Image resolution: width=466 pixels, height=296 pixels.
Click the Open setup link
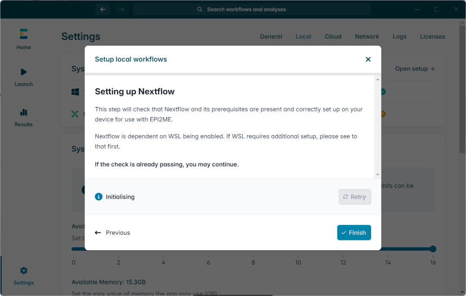pos(415,69)
